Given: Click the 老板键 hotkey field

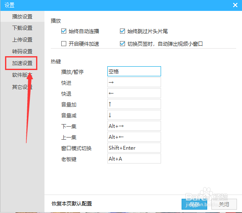Looking at the screenshot, I should coord(134,158).
